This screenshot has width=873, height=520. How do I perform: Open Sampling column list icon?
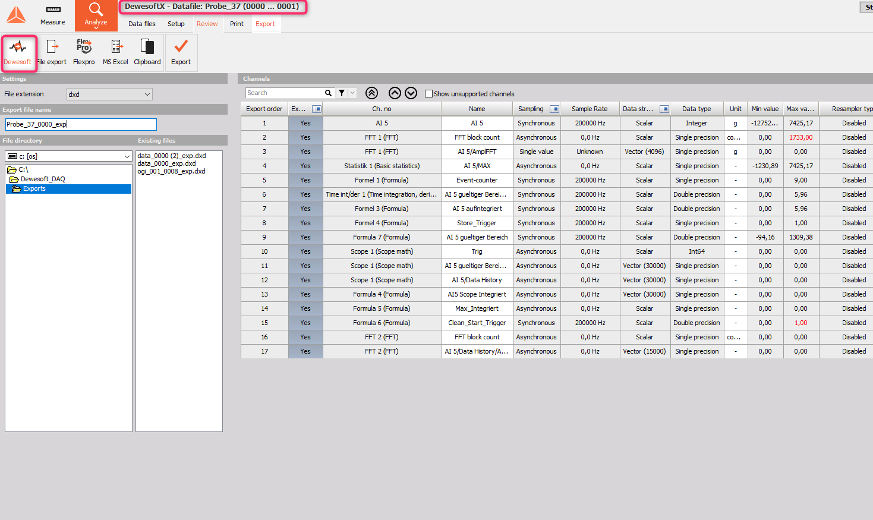click(x=554, y=109)
